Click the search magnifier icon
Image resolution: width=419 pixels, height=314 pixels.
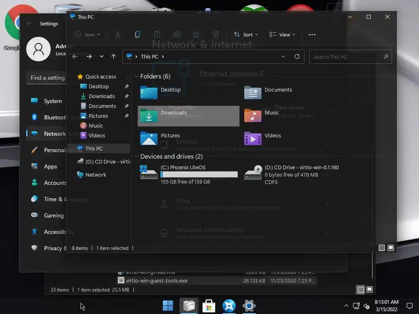coord(386,56)
